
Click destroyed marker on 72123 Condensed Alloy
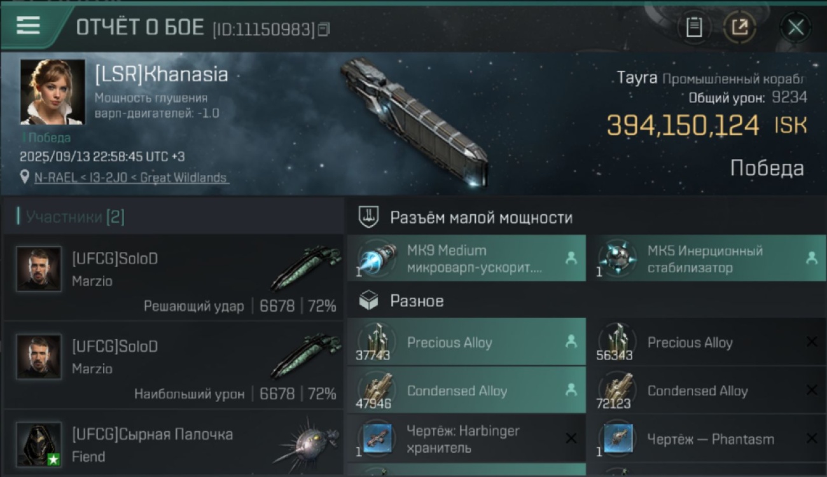(x=812, y=390)
